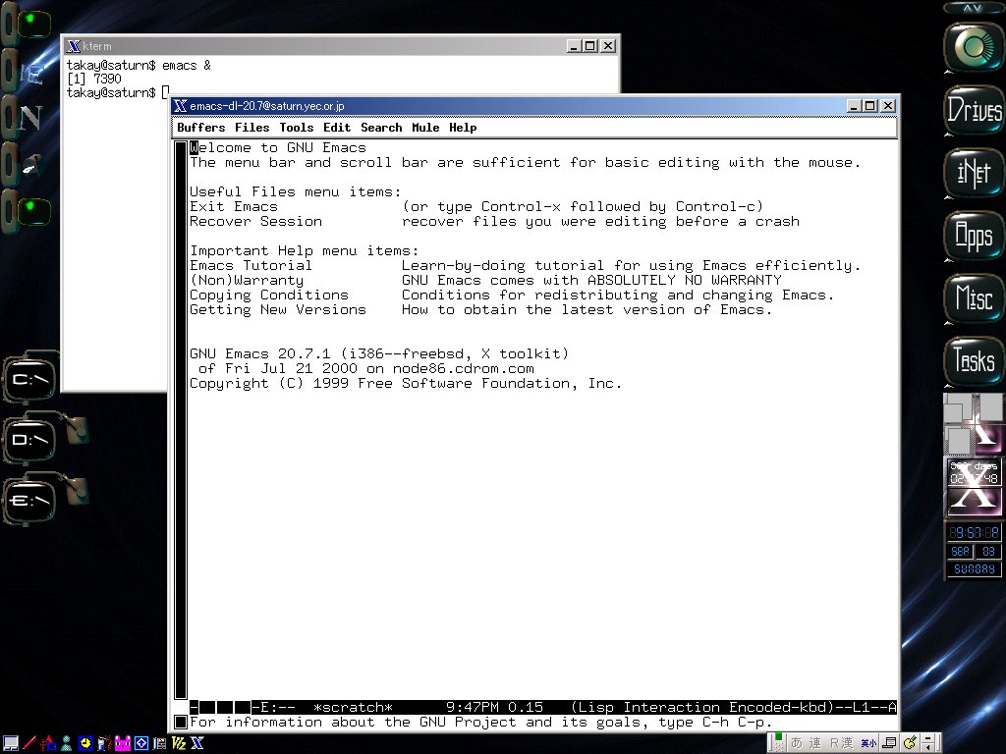Open the C:\ drive icon
The width and height of the screenshot is (1006, 754).
[29, 378]
